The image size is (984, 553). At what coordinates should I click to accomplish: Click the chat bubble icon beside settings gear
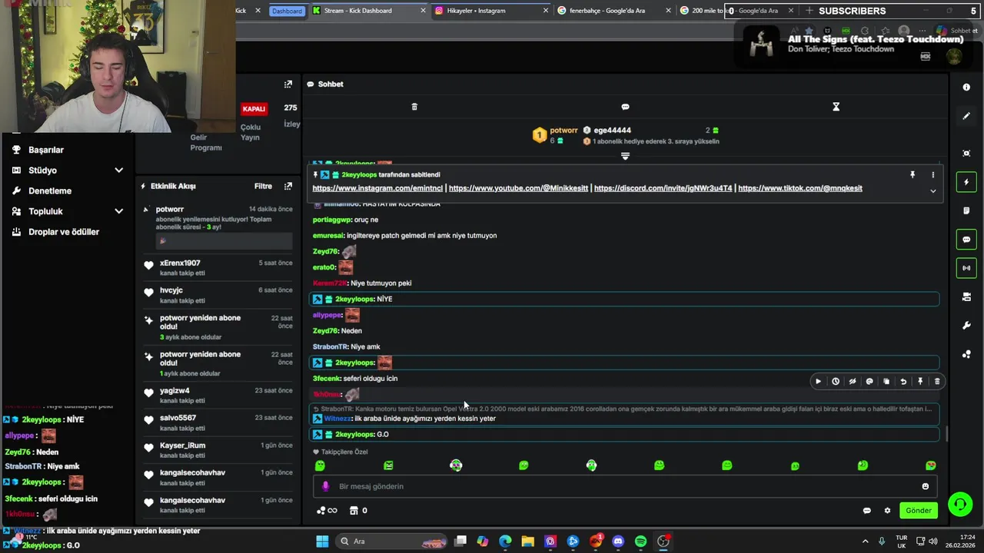[x=867, y=511]
